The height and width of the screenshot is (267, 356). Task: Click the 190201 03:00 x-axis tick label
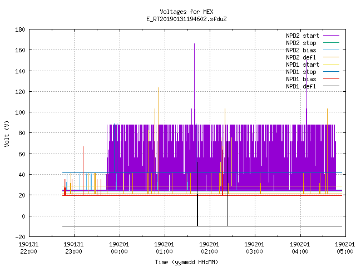(x=254, y=248)
